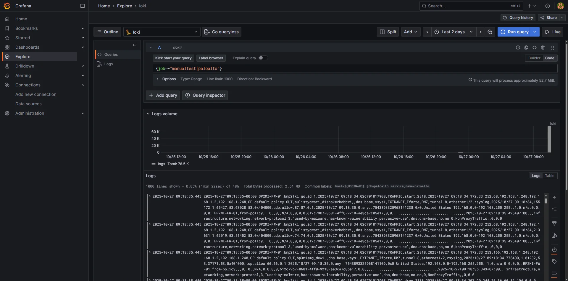Open the Last 2 days time picker
568x281 pixels.
click(x=454, y=32)
